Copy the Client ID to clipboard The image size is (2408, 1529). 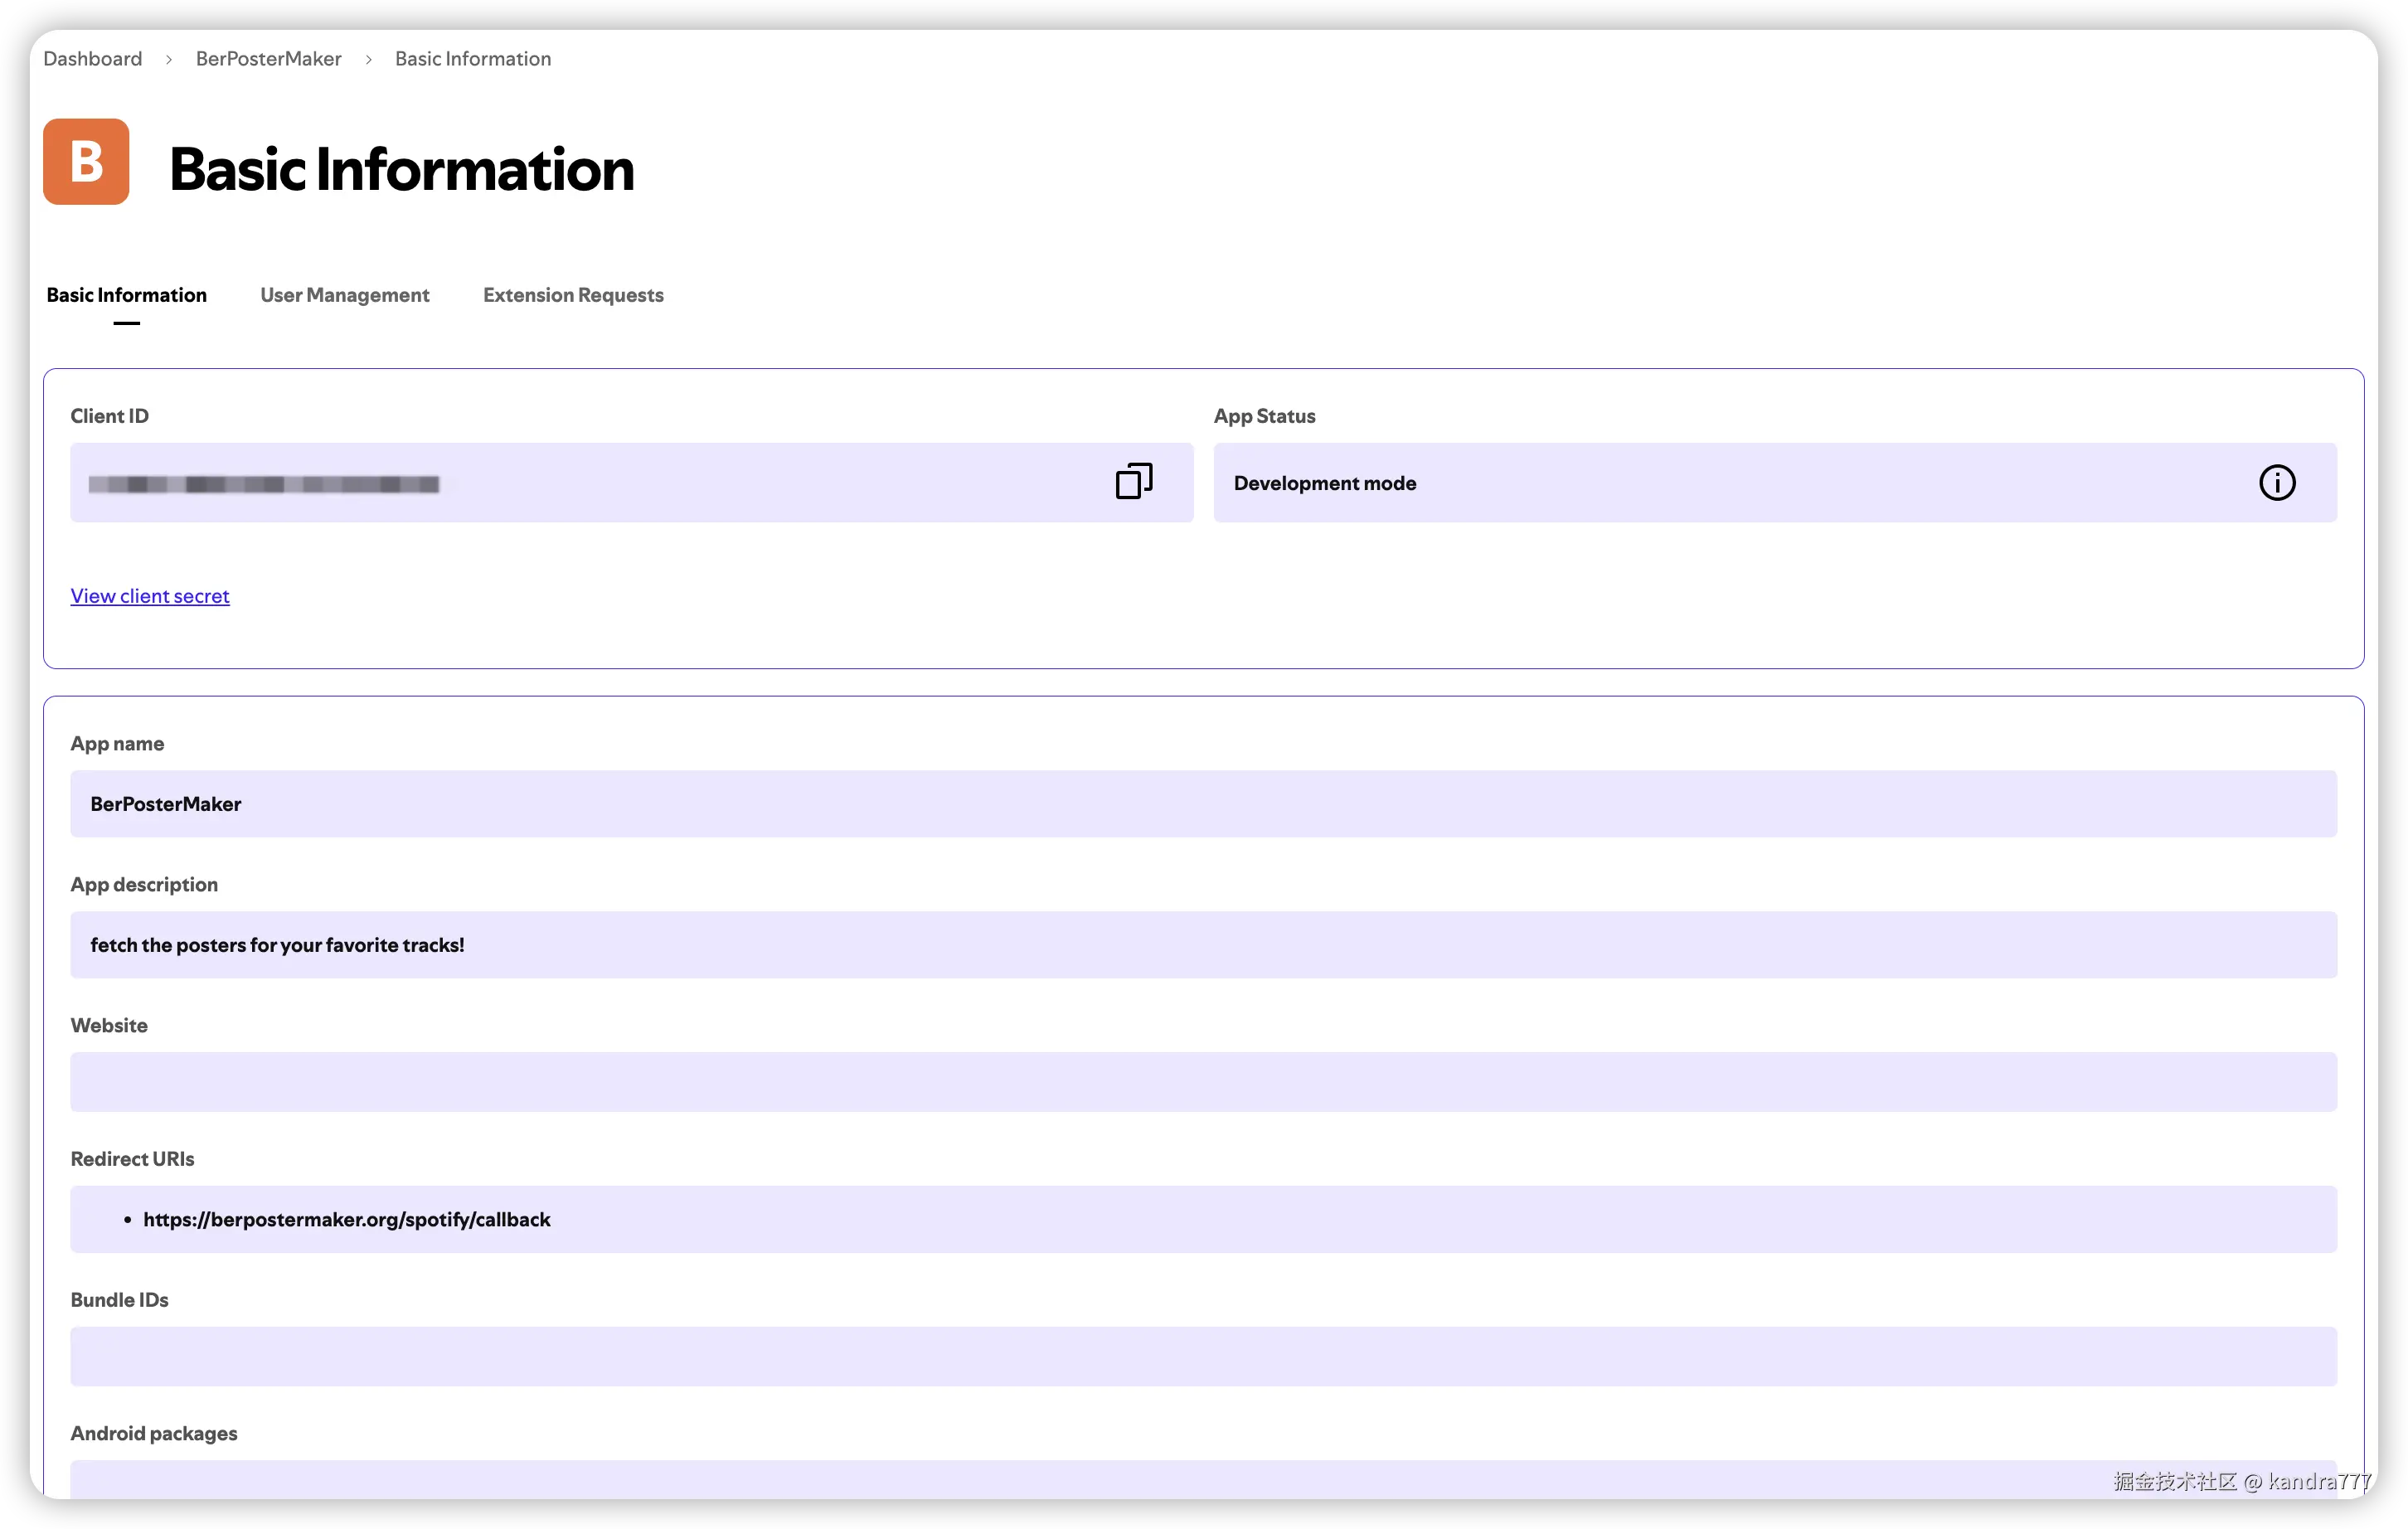(x=1134, y=481)
